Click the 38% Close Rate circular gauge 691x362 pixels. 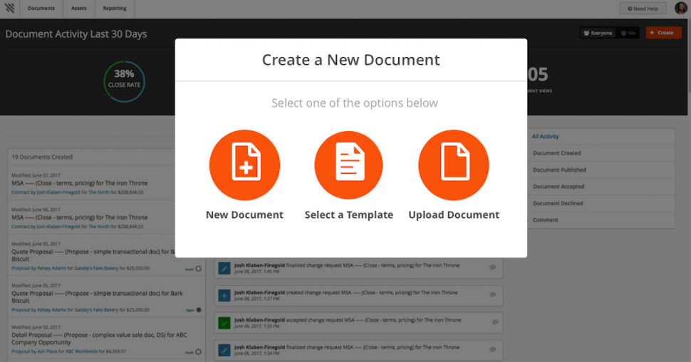coord(124,81)
